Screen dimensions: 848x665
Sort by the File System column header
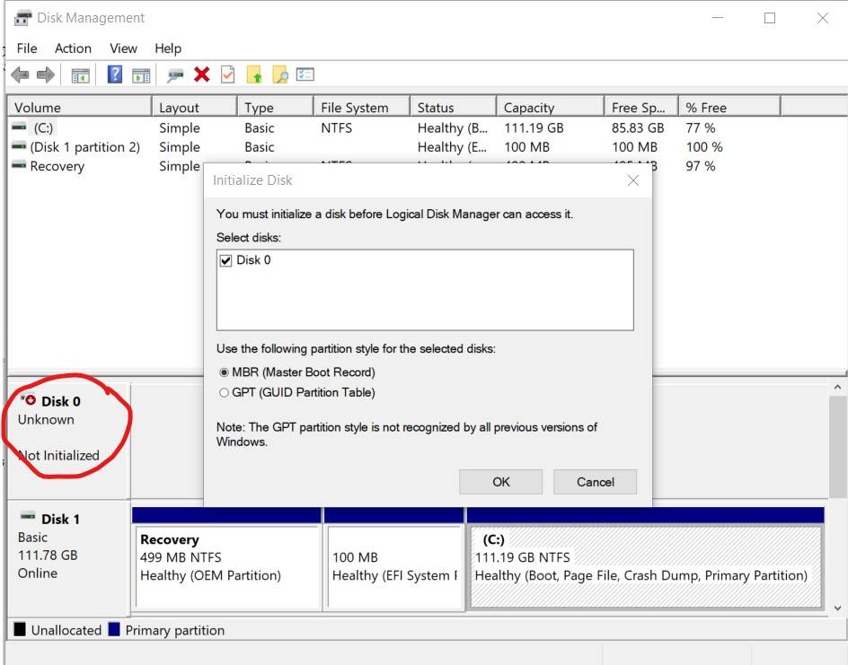coord(362,107)
